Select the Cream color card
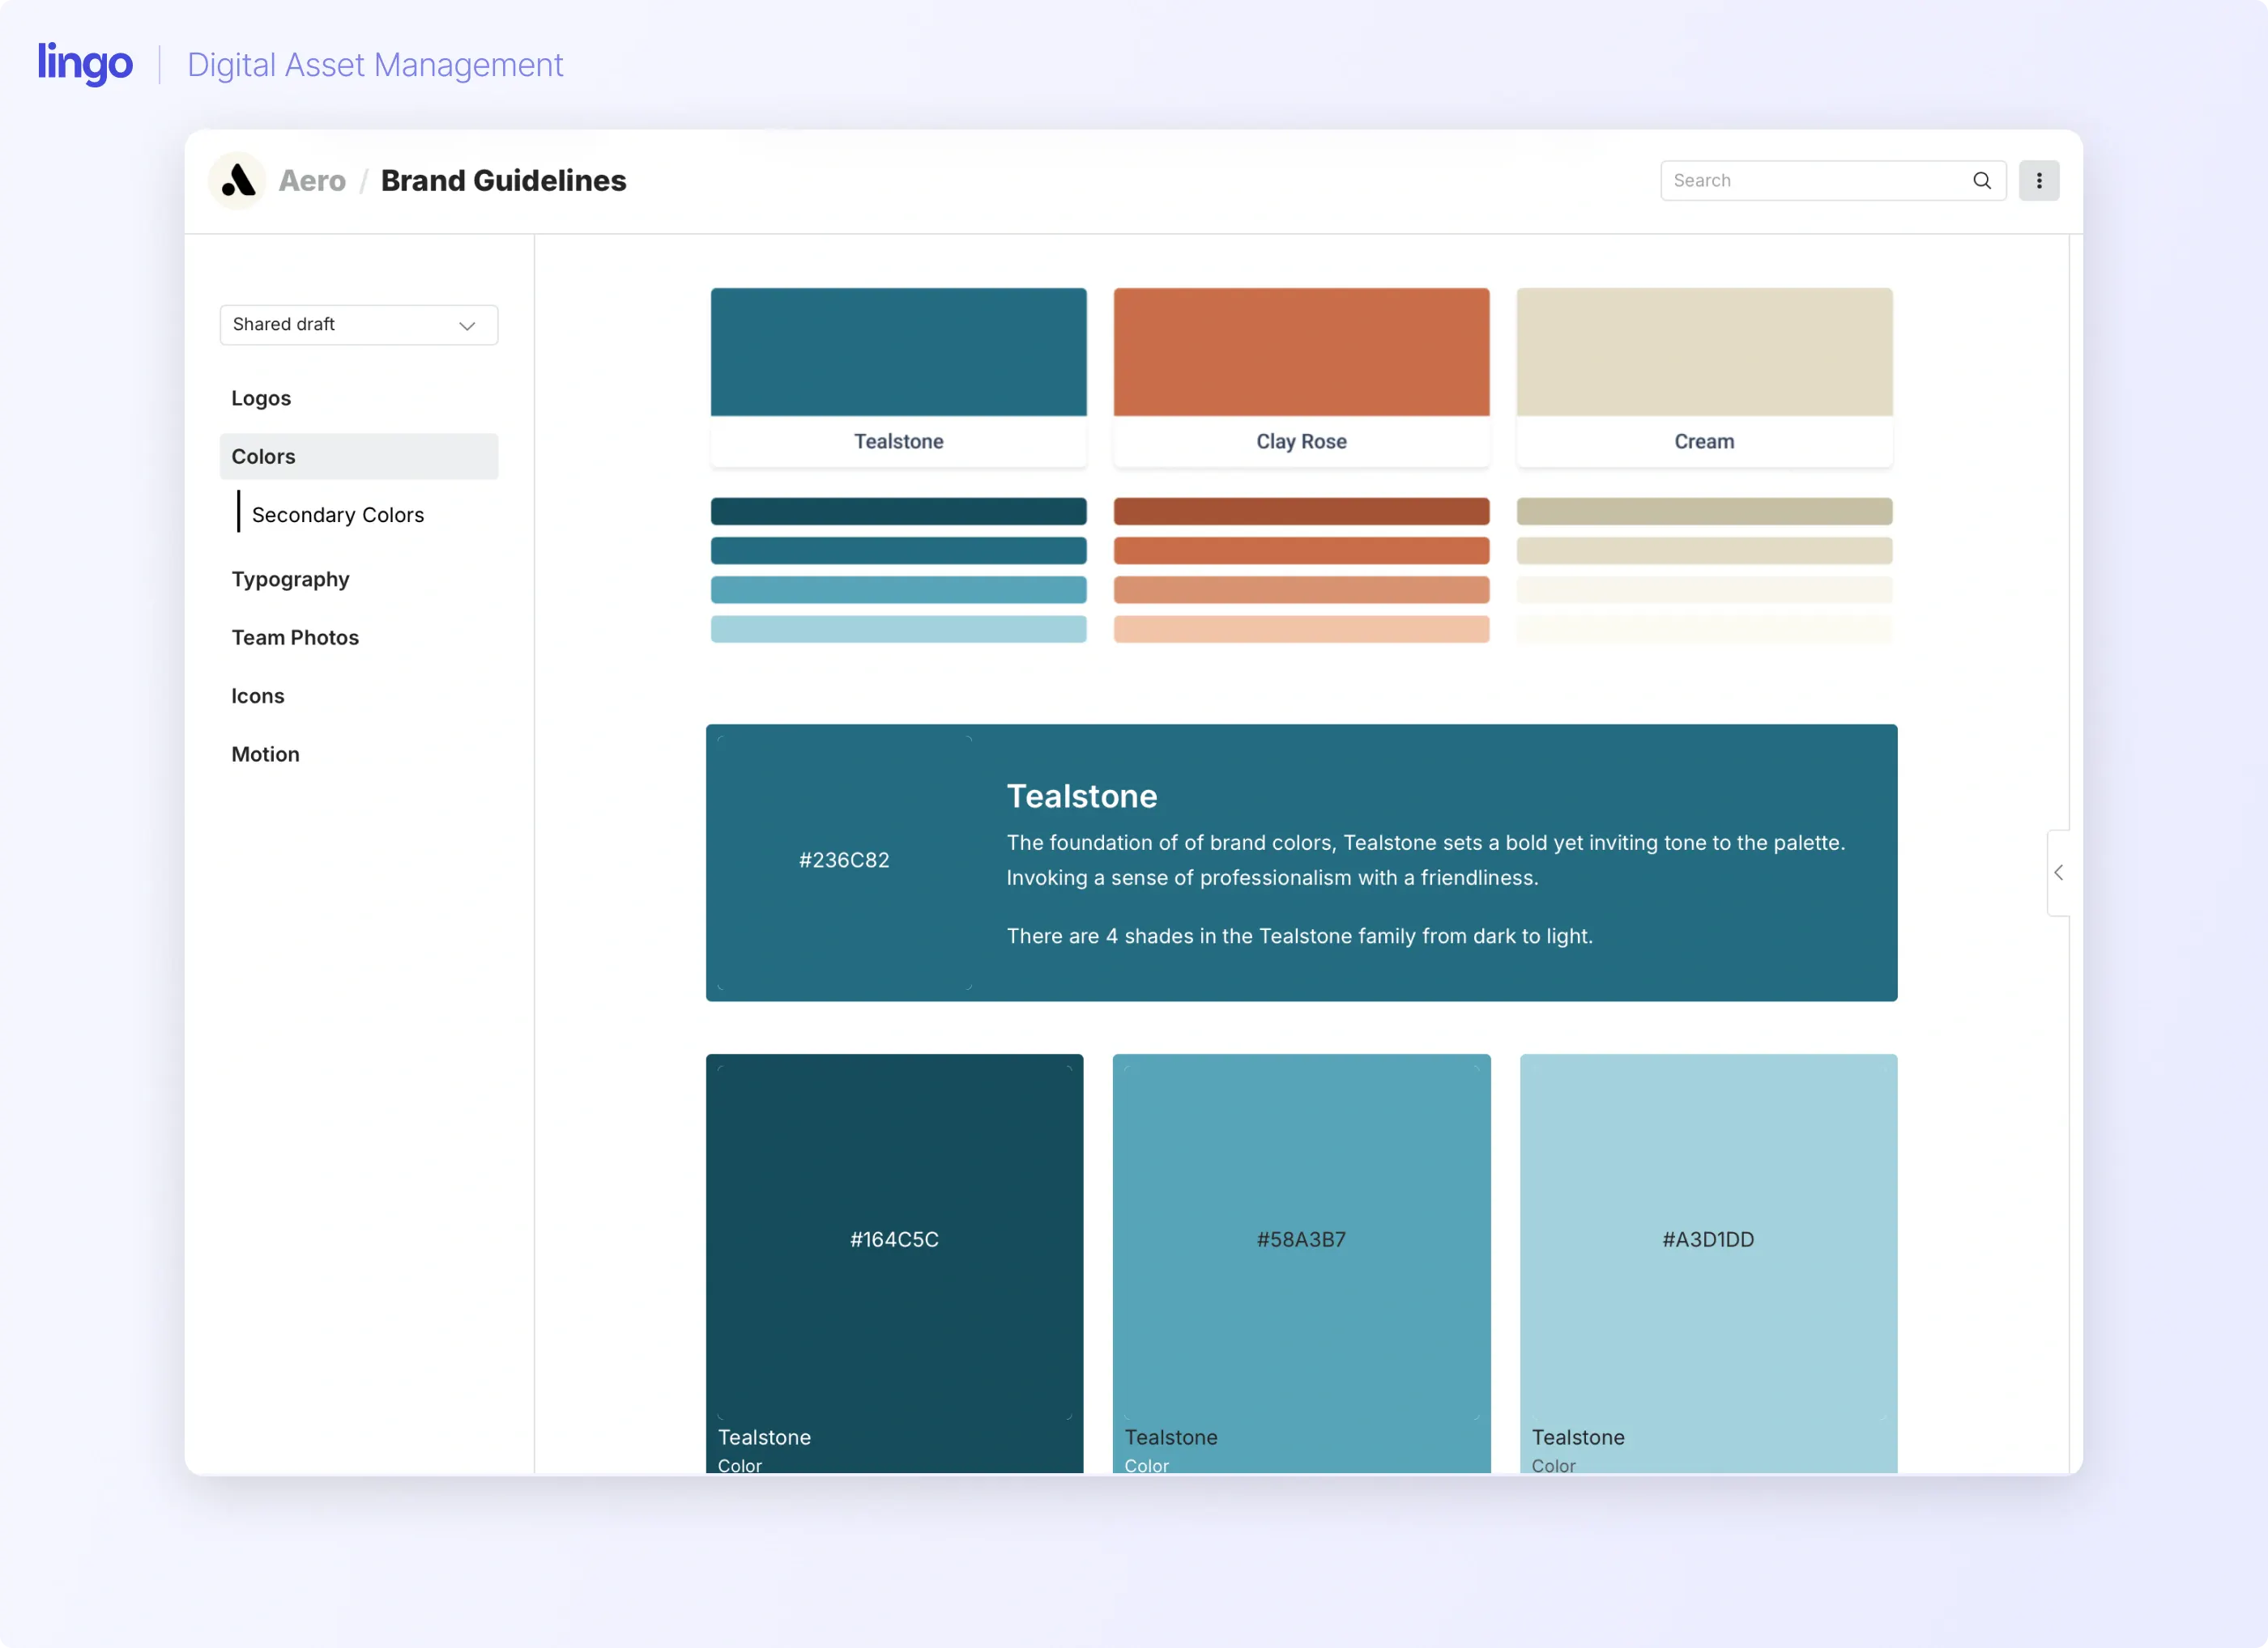 coord(1704,376)
